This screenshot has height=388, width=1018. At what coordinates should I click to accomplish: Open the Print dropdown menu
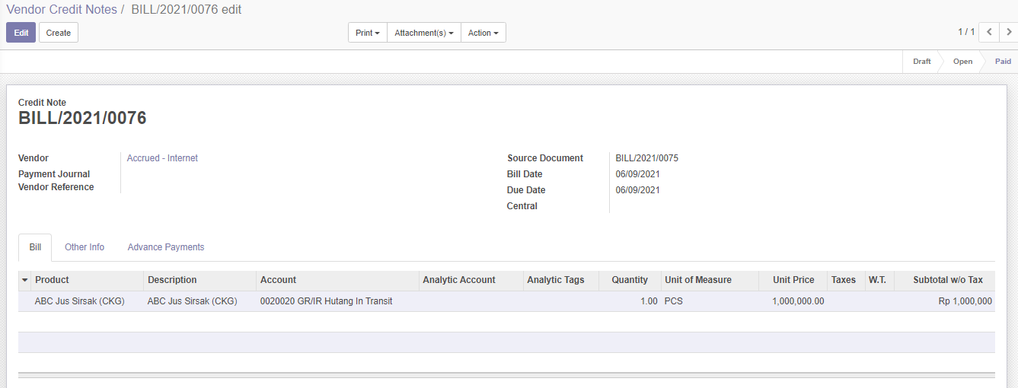[367, 33]
